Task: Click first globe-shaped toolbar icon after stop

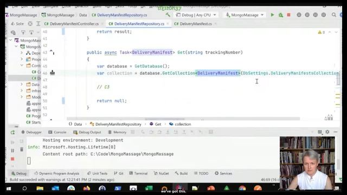Action: (299, 15)
